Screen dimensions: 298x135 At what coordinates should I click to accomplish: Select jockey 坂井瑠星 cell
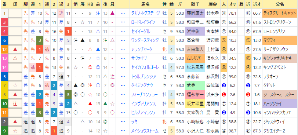click(x=195, y=103)
